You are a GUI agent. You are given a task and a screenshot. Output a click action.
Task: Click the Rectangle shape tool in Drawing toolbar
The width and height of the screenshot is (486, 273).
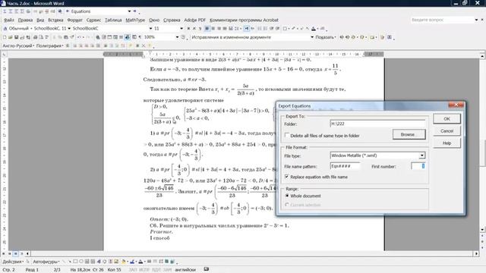(75, 262)
